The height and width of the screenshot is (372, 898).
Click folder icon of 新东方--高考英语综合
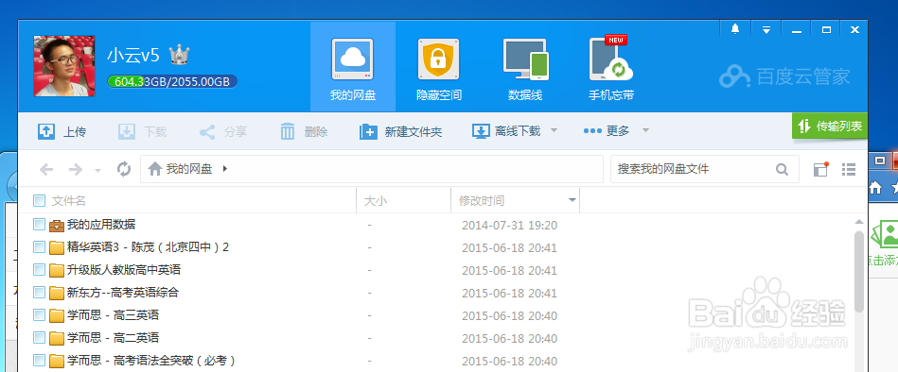[x=56, y=293]
